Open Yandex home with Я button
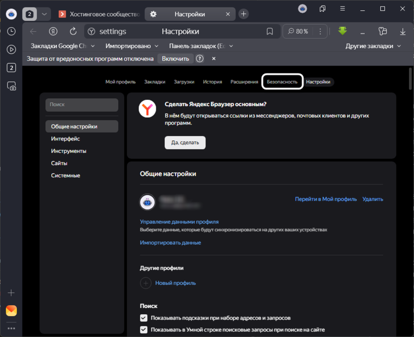 click(53, 32)
